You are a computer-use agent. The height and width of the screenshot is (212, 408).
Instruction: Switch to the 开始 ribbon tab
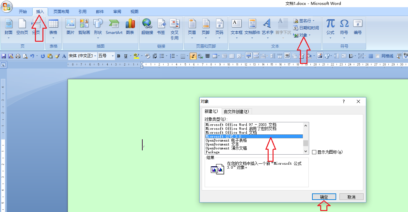tap(23, 12)
